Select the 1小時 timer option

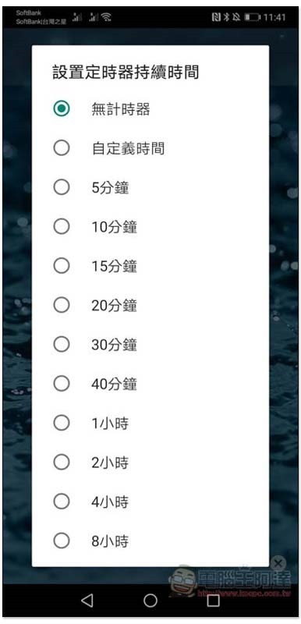150,424
